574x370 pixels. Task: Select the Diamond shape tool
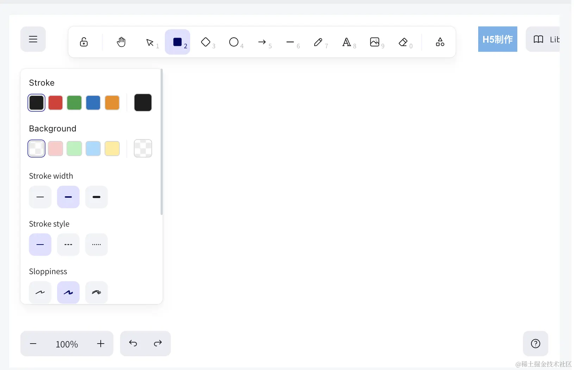tap(206, 42)
